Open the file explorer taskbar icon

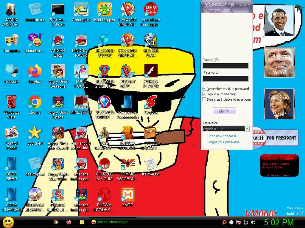coord(82,222)
